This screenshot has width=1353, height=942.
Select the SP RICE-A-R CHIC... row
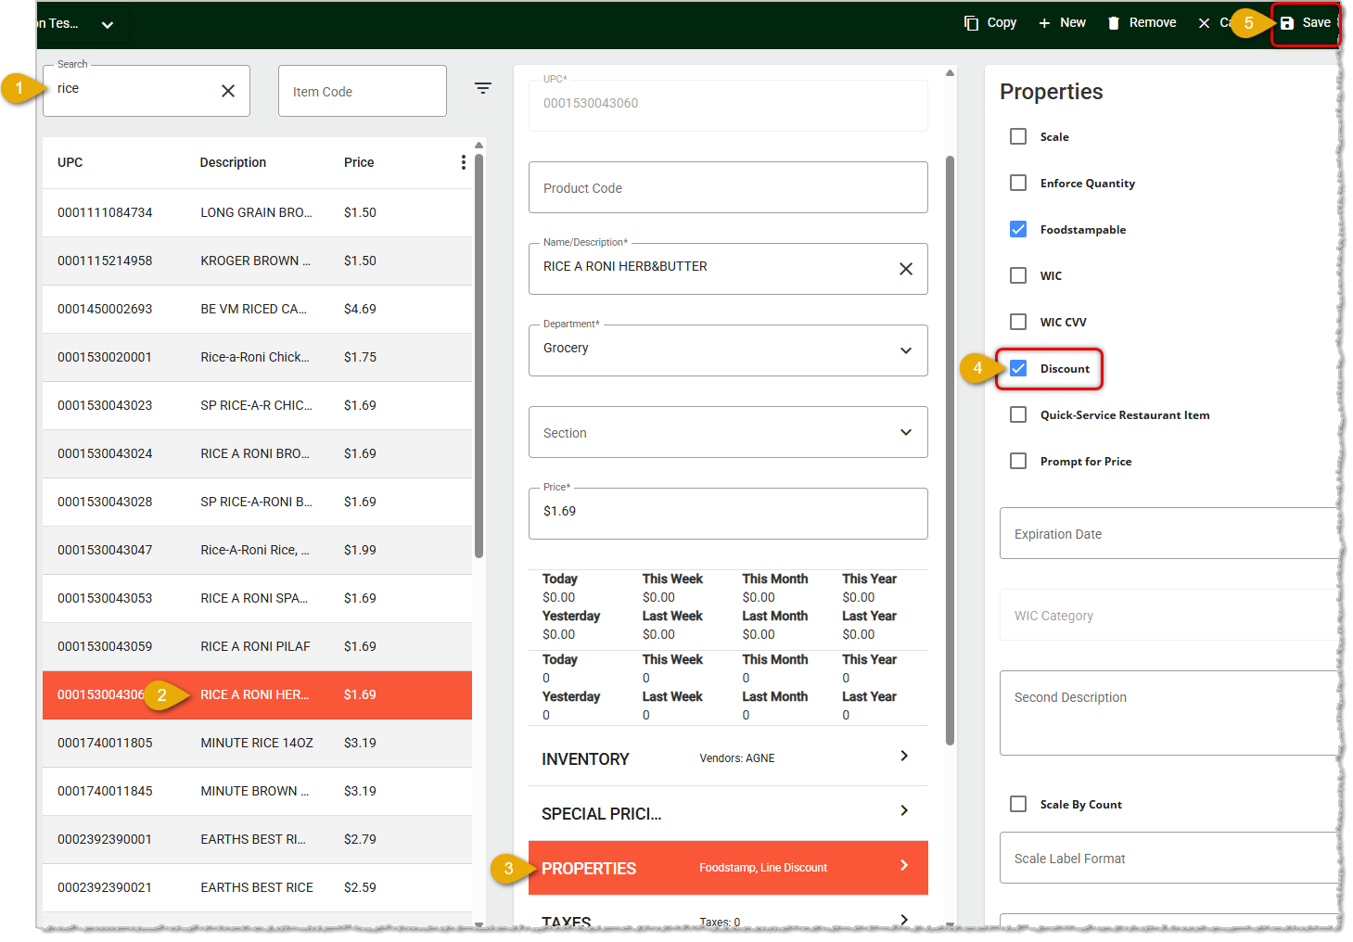click(x=257, y=405)
